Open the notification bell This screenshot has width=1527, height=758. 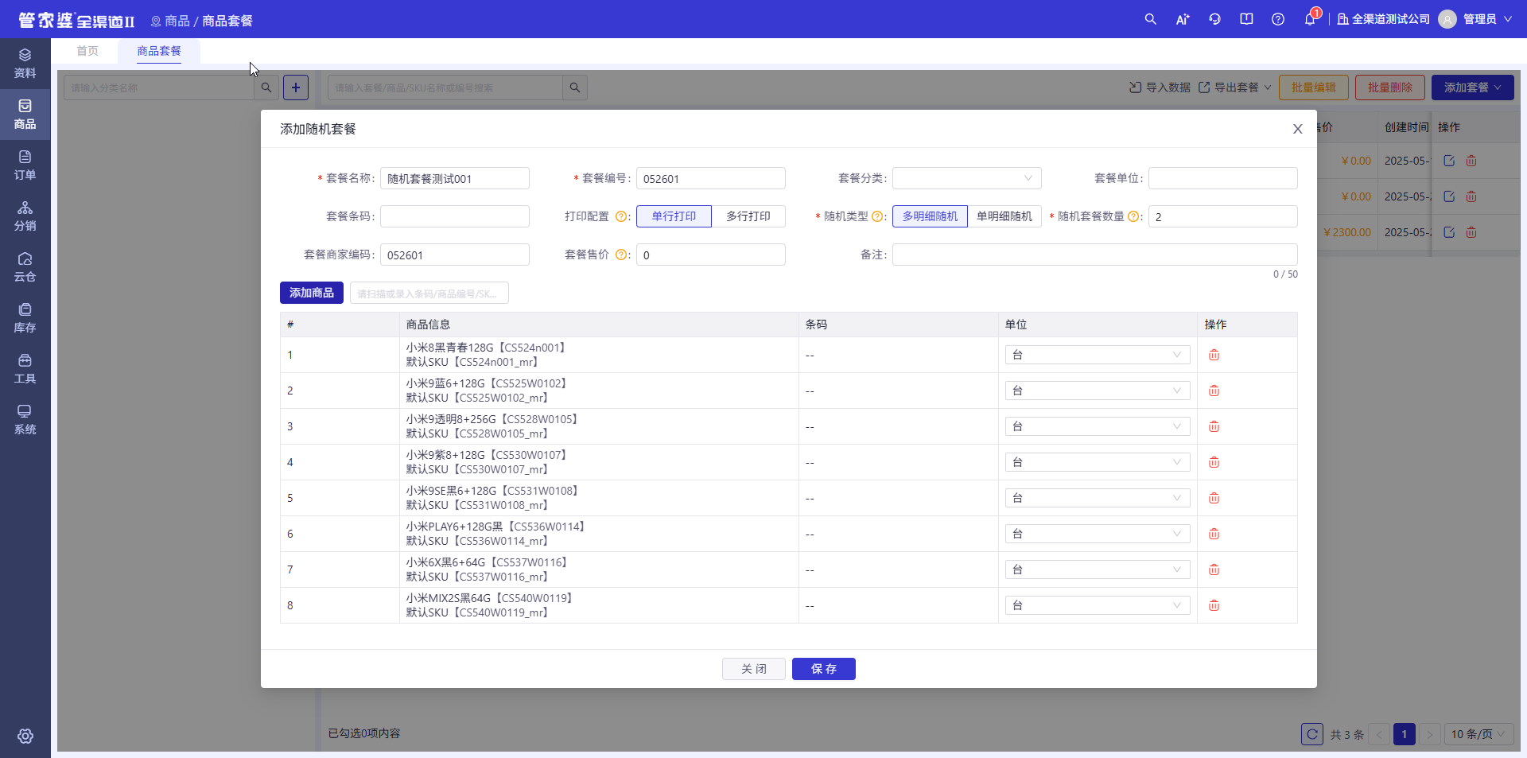pyautogui.click(x=1310, y=19)
